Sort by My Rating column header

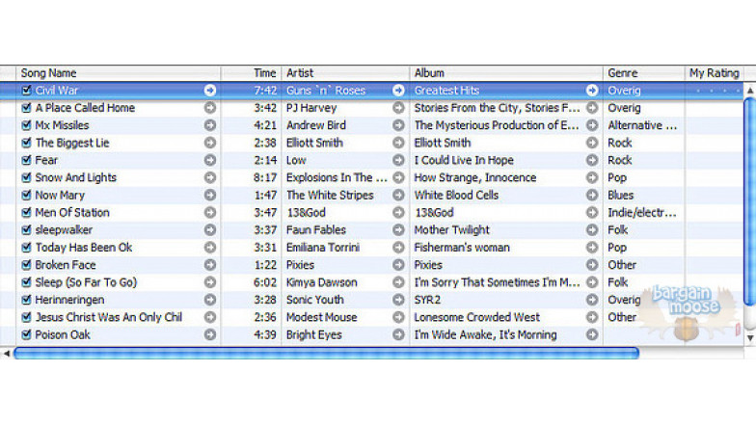[x=714, y=73]
